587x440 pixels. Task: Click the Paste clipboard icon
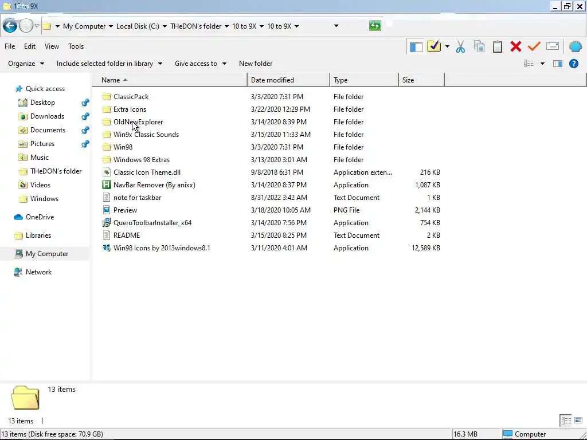click(498, 46)
